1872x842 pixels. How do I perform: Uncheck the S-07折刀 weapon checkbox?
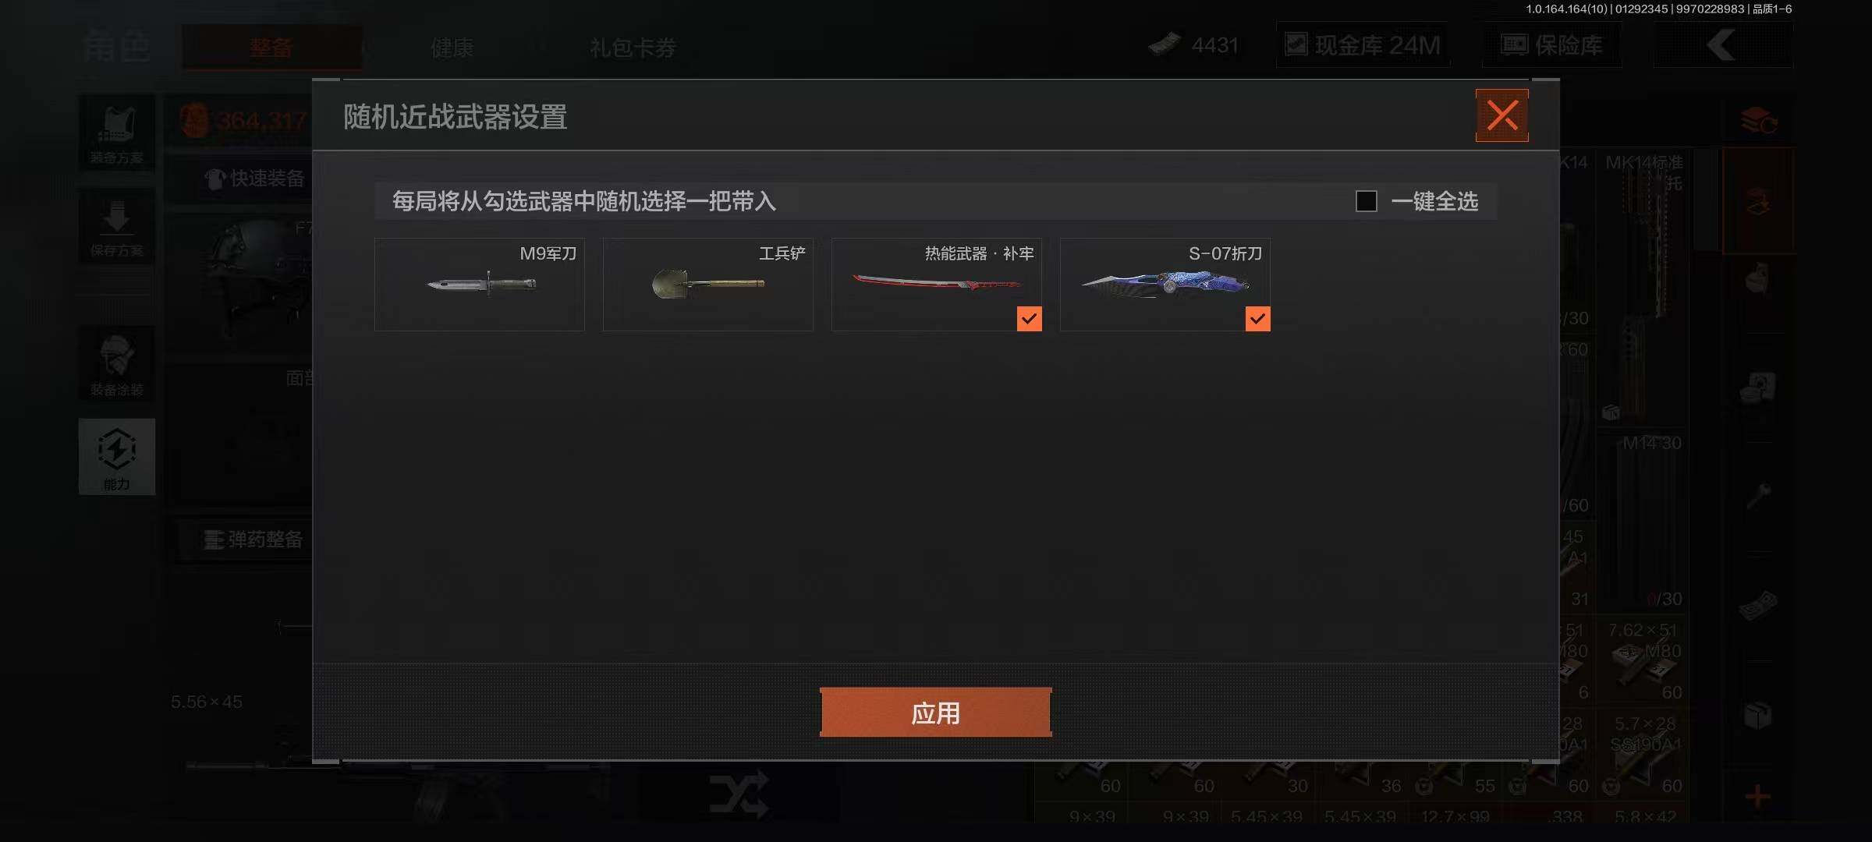point(1257,318)
